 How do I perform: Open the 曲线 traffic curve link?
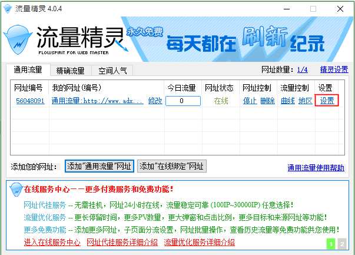pos(288,101)
